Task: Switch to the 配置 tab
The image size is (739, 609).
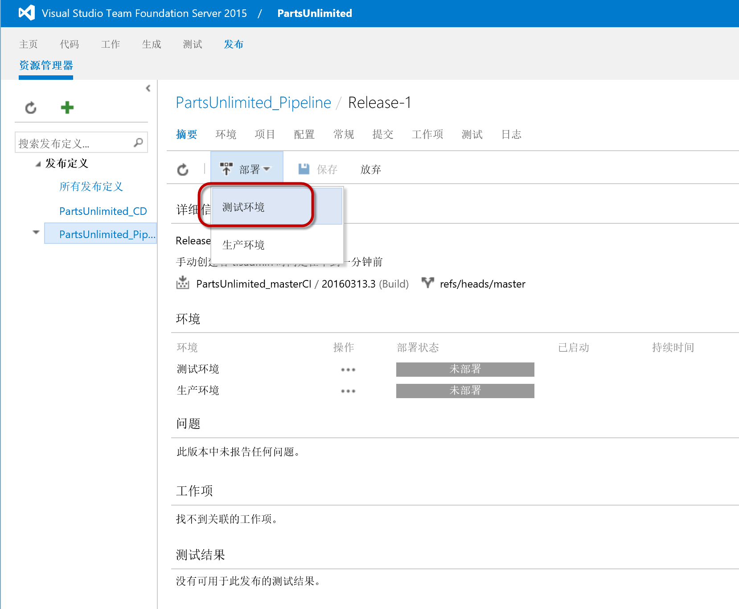Action: pyautogui.click(x=304, y=134)
